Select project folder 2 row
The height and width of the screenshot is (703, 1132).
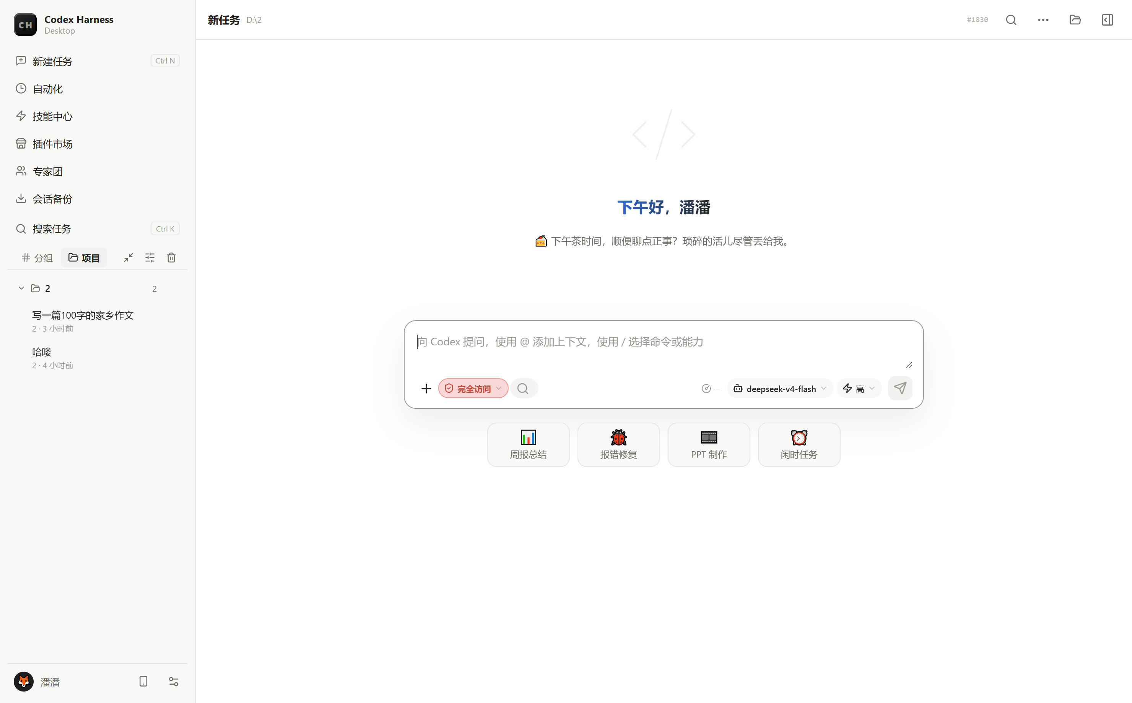tap(97, 288)
